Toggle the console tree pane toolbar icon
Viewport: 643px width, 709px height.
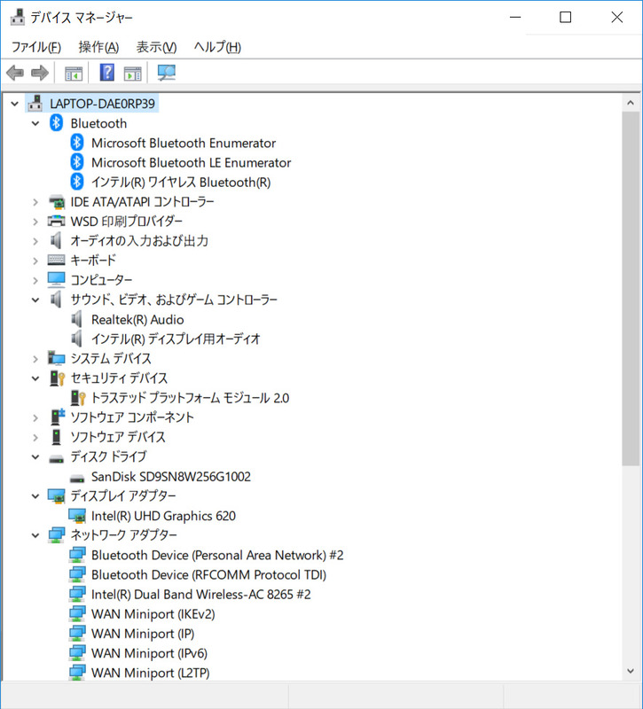tap(74, 74)
